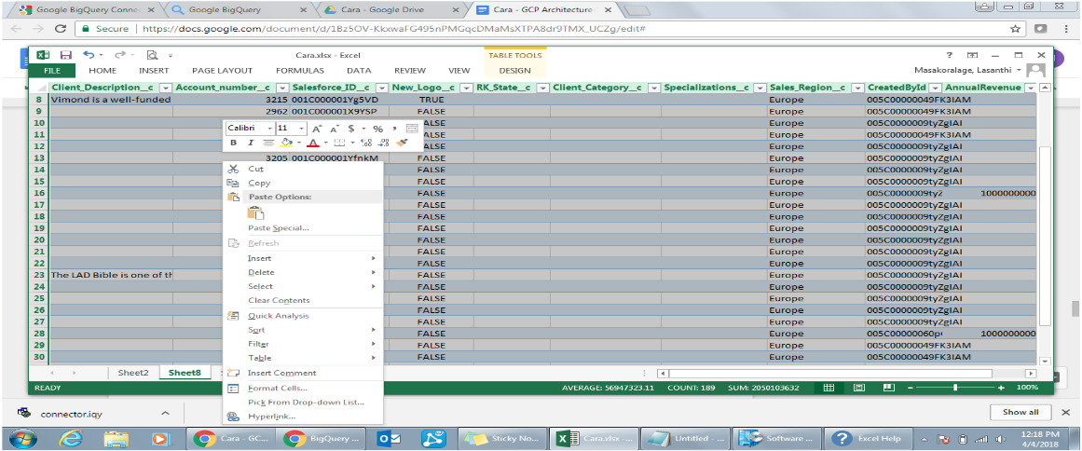The width and height of the screenshot is (1082, 451).
Task: Open the FORMULAS ribbon tab
Action: point(300,70)
